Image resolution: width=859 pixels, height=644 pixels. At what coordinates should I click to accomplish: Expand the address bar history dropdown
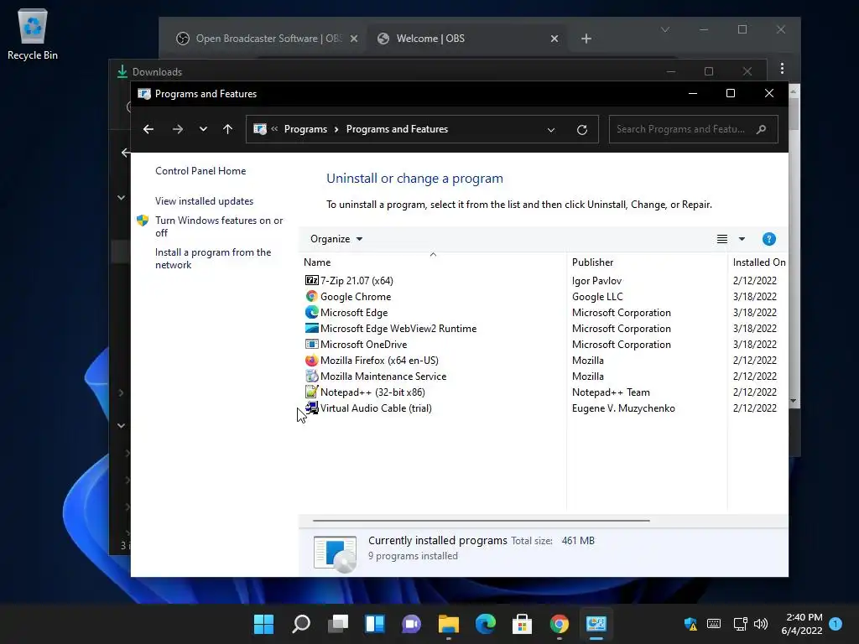(x=551, y=130)
